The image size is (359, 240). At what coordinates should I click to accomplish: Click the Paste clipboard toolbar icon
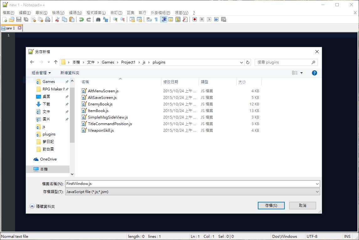72,19
